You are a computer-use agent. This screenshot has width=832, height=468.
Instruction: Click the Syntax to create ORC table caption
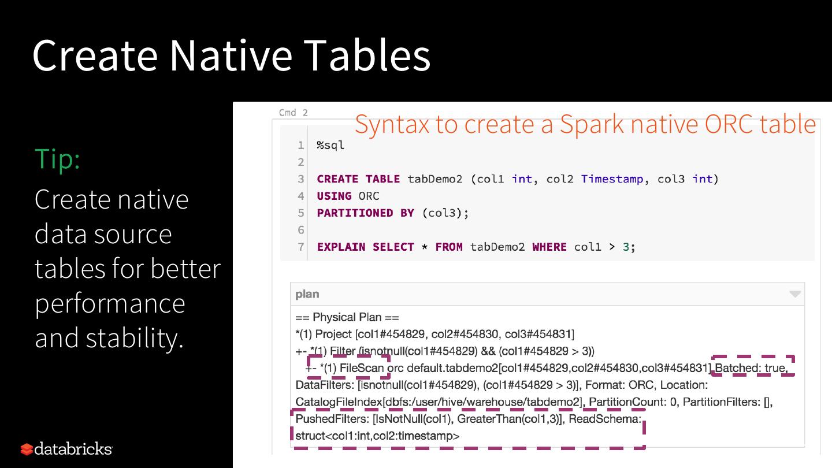click(x=585, y=124)
